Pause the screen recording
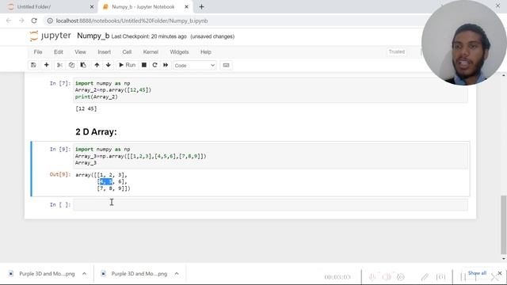Screen dimensions: 507x285 [x=463, y=277]
